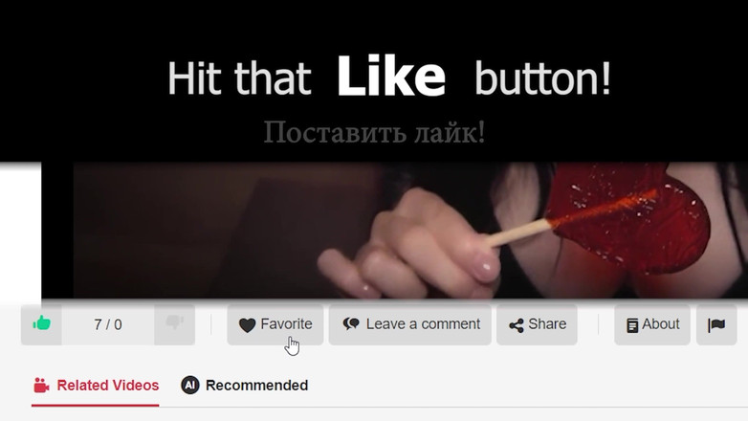Click the round AI badge icon

coord(189,385)
